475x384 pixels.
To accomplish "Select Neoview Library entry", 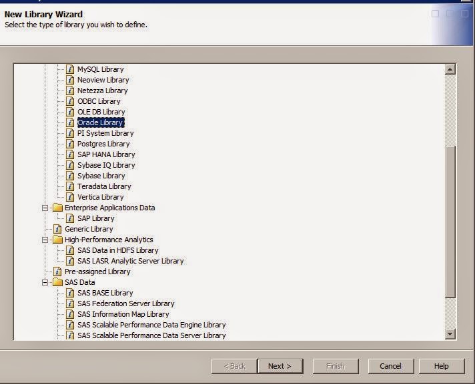I will point(103,80).
